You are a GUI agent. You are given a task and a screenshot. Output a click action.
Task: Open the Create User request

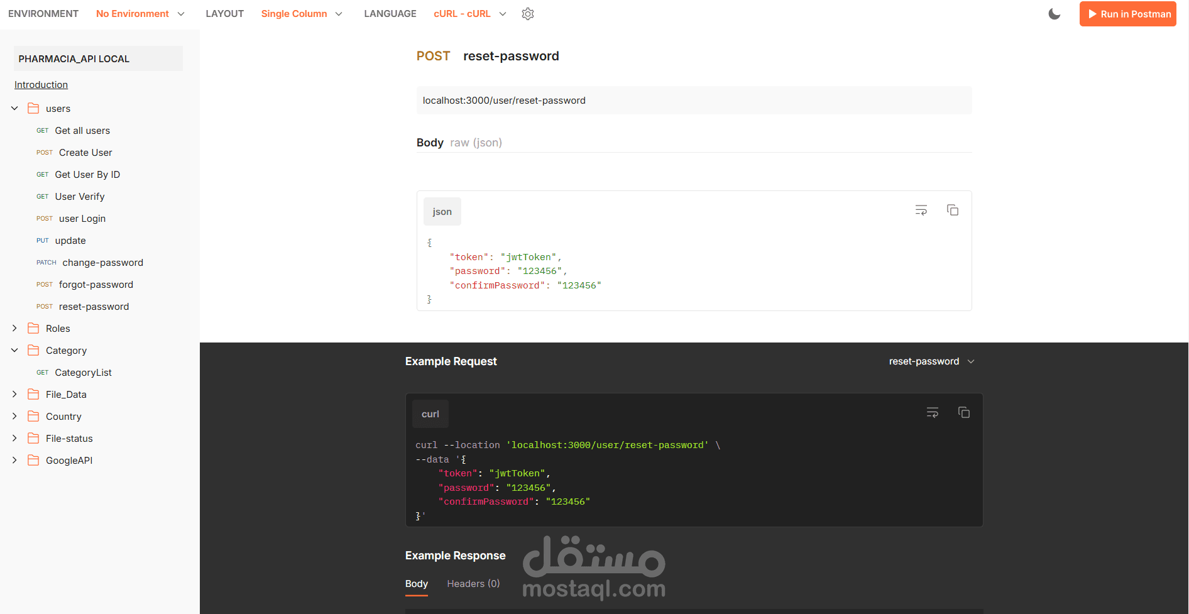coord(85,153)
